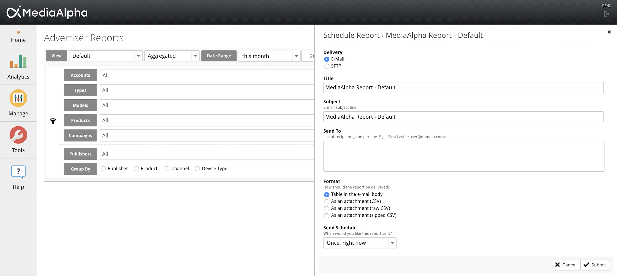Check Group By Device Type
Screen dimensions: 617x276
pyautogui.click(x=197, y=169)
